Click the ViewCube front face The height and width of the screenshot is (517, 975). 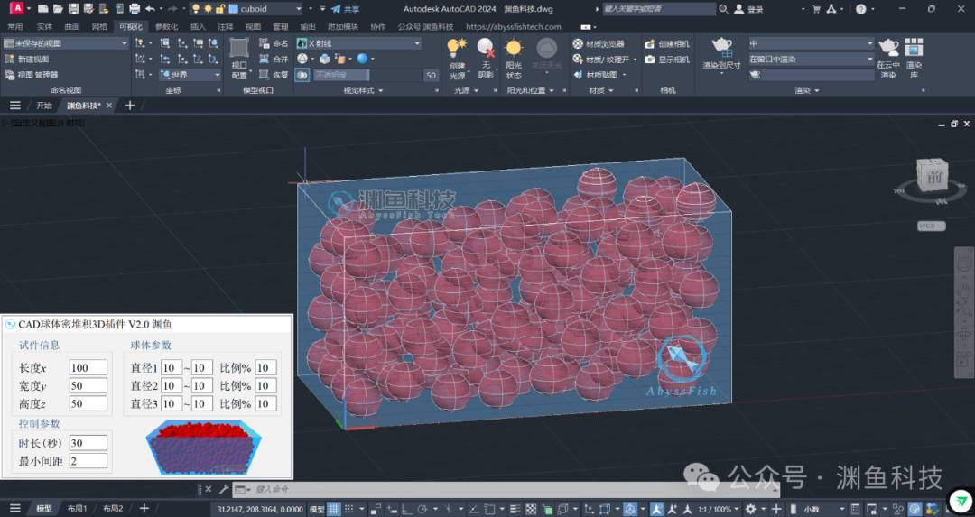coord(933,177)
